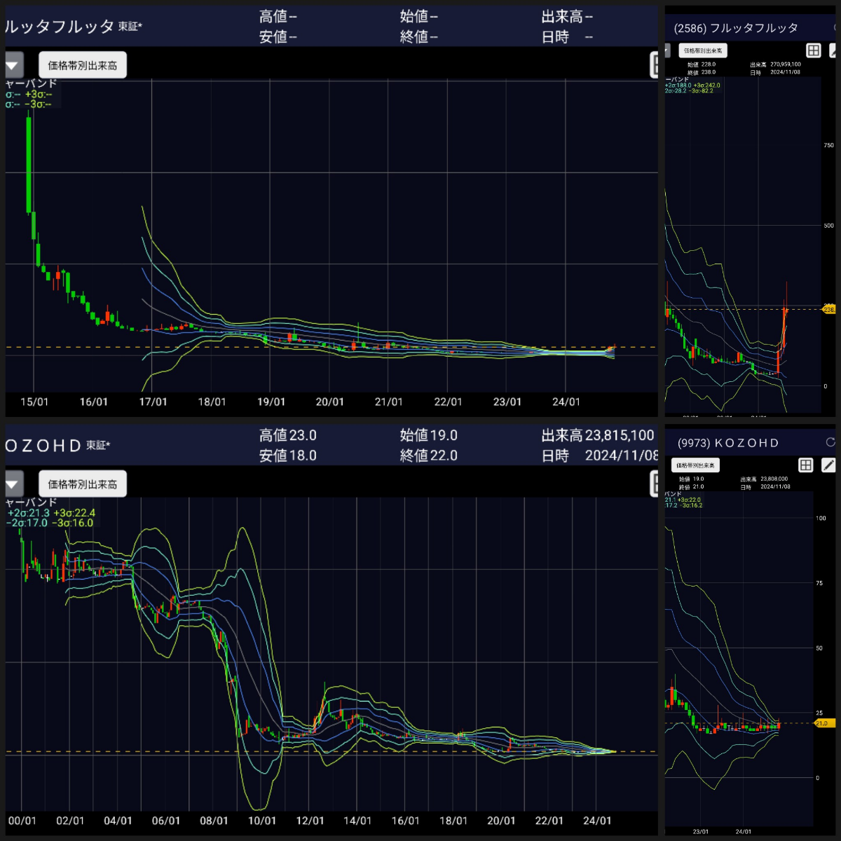
Task: Click the (2586) フルッタフルッタ title header
Action: (735, 28)
